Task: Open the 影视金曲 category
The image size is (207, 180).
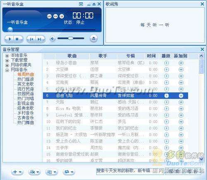Action: [x=26, y=103]
